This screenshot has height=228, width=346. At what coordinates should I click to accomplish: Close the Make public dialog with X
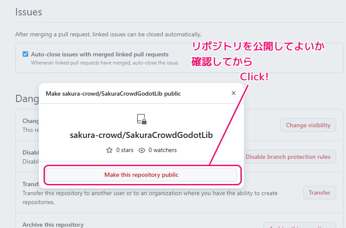[233, 93]
